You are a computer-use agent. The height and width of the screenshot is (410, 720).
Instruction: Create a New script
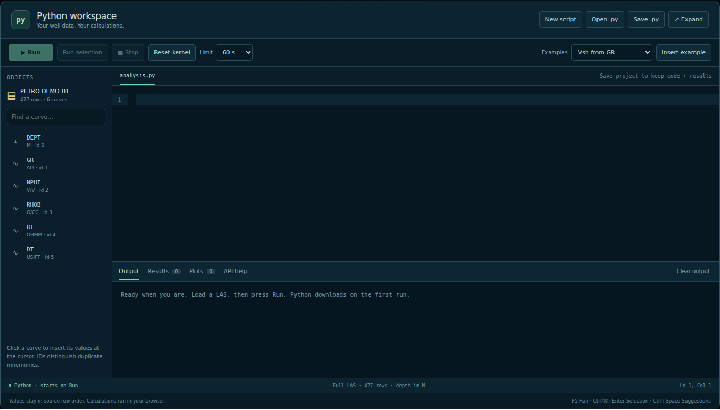[561, 19]
